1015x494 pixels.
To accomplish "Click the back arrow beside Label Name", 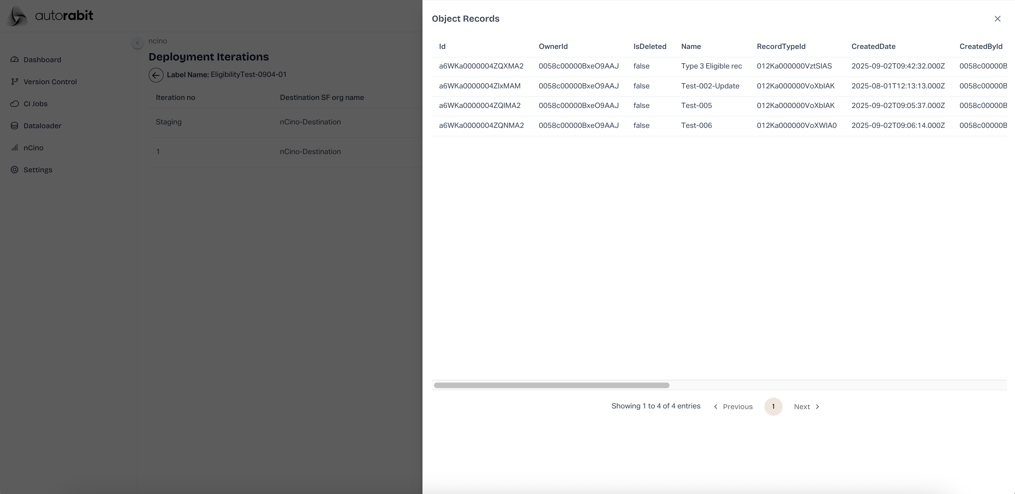I will 156,75.
